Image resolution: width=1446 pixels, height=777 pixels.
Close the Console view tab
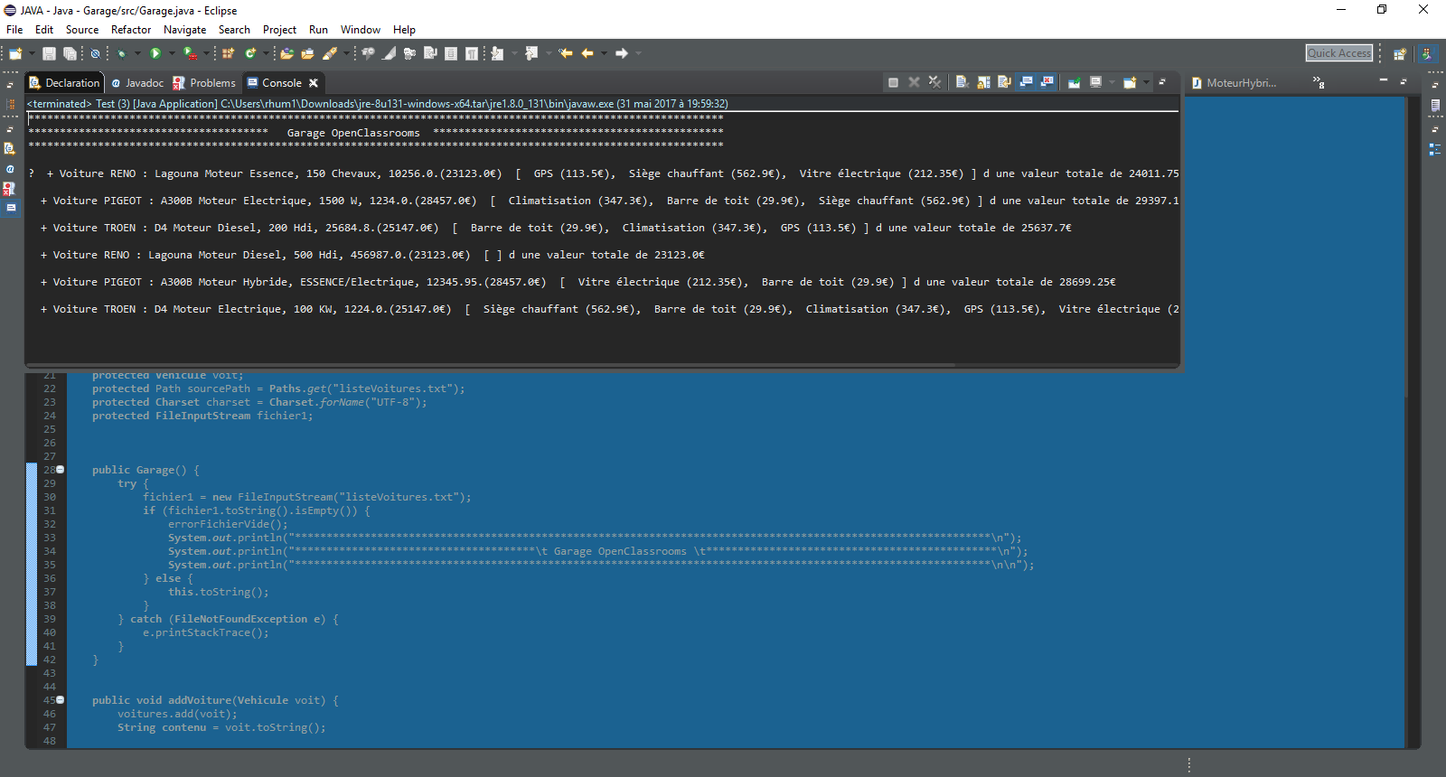click(x=314, y=83)
